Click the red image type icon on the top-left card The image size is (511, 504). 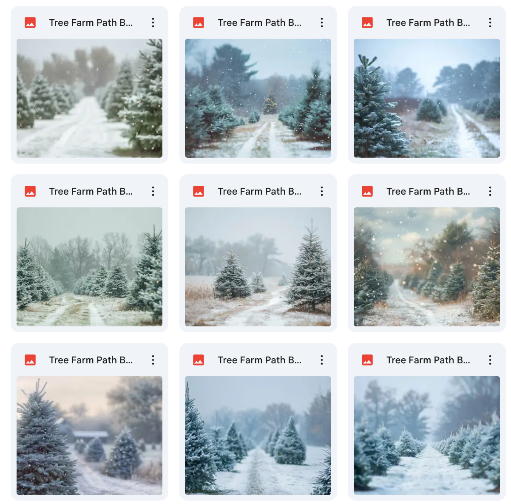coord(30,23)
